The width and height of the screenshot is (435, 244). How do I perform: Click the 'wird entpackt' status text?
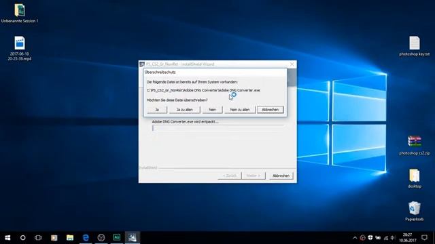185,122
